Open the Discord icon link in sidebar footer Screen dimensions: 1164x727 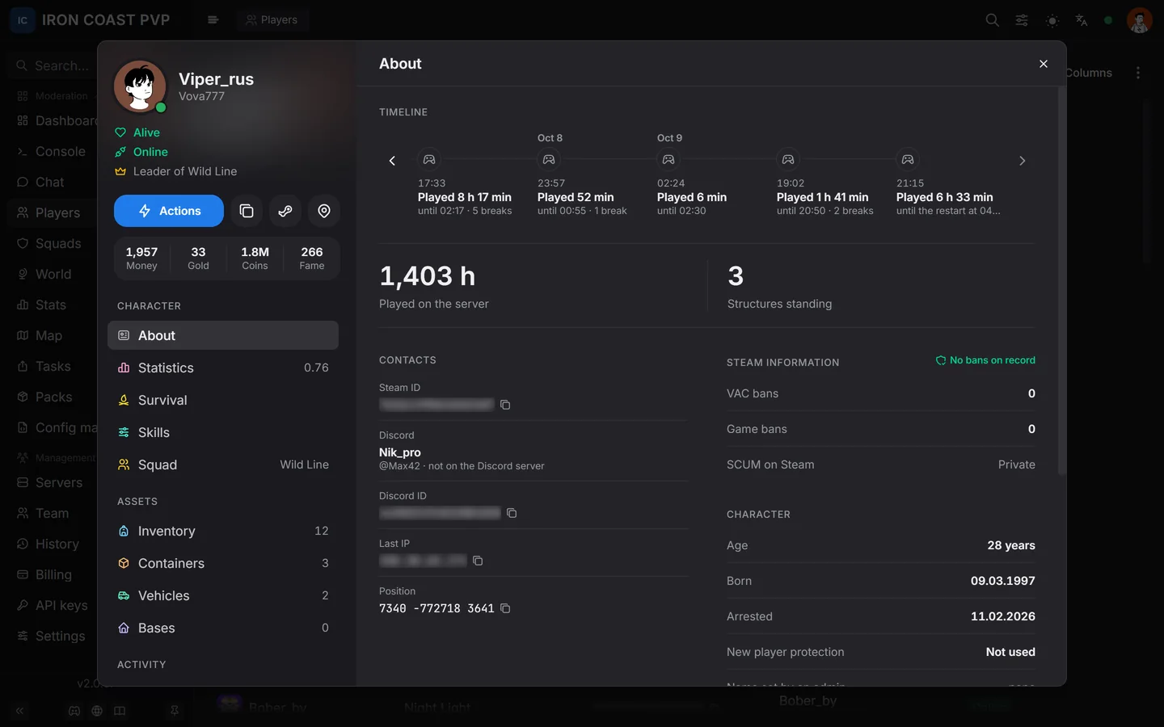coord(74,711)
